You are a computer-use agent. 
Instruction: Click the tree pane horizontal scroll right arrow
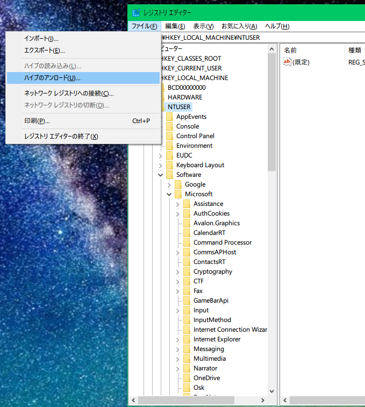click(263, 400)
